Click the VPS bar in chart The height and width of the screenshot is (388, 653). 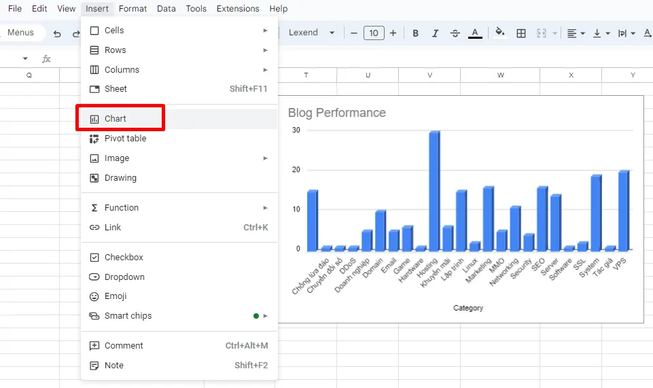click(623, 211)
